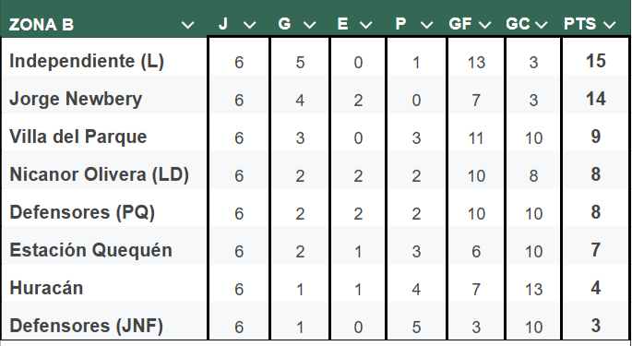Click Independiente's 15 points cell

click(596, 61)
